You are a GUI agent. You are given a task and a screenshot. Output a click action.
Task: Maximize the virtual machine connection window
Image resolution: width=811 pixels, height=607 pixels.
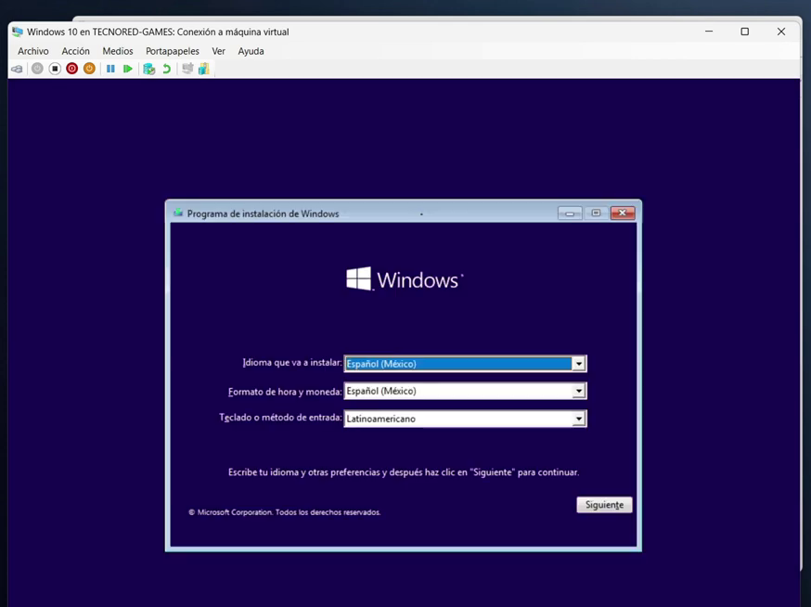(745, 32)
